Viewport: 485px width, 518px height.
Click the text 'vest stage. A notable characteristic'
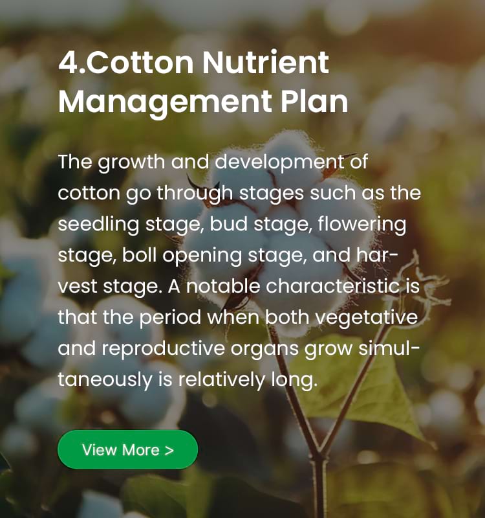click(228, 287)
